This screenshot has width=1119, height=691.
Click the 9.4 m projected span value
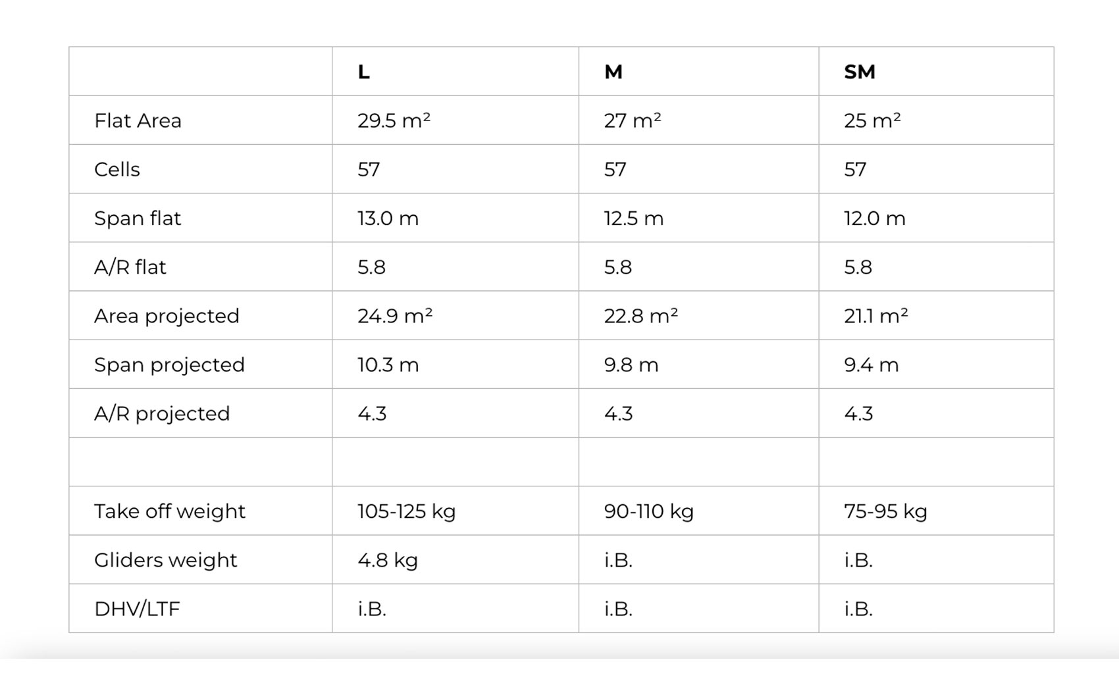[871, 365]
